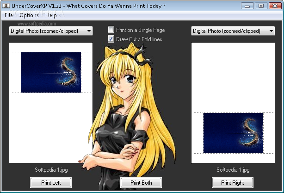Click the Print Left button
The width and height of the screenshot is (284, 193).
51,182
